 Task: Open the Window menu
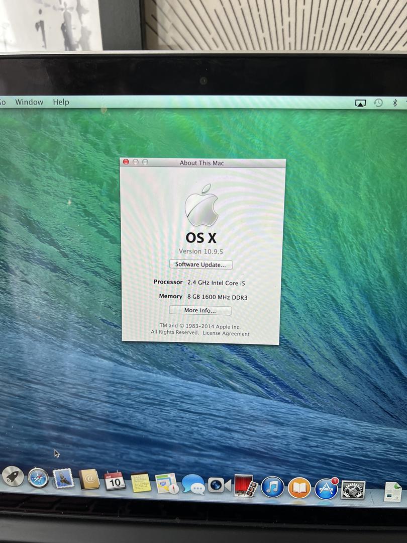(x=29, y=102)
